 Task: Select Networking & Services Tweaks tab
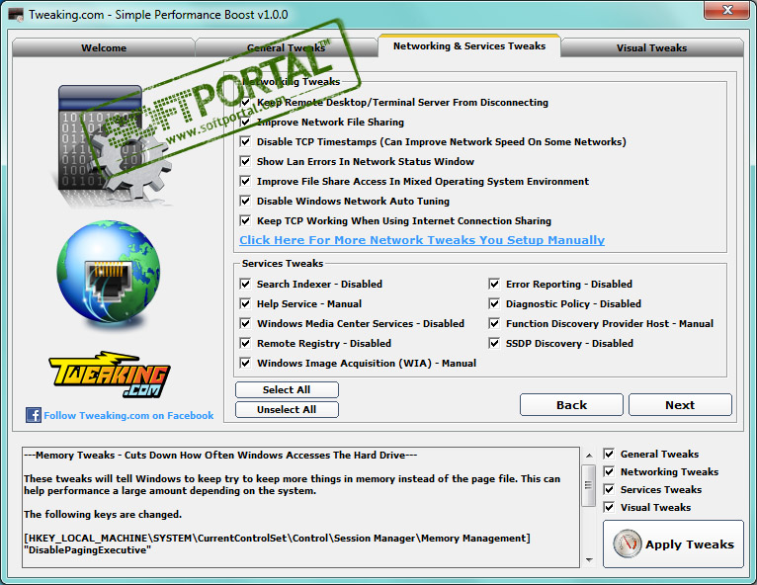coord(469,45)
